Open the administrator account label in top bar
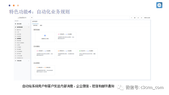 click(x=147, y=18)
